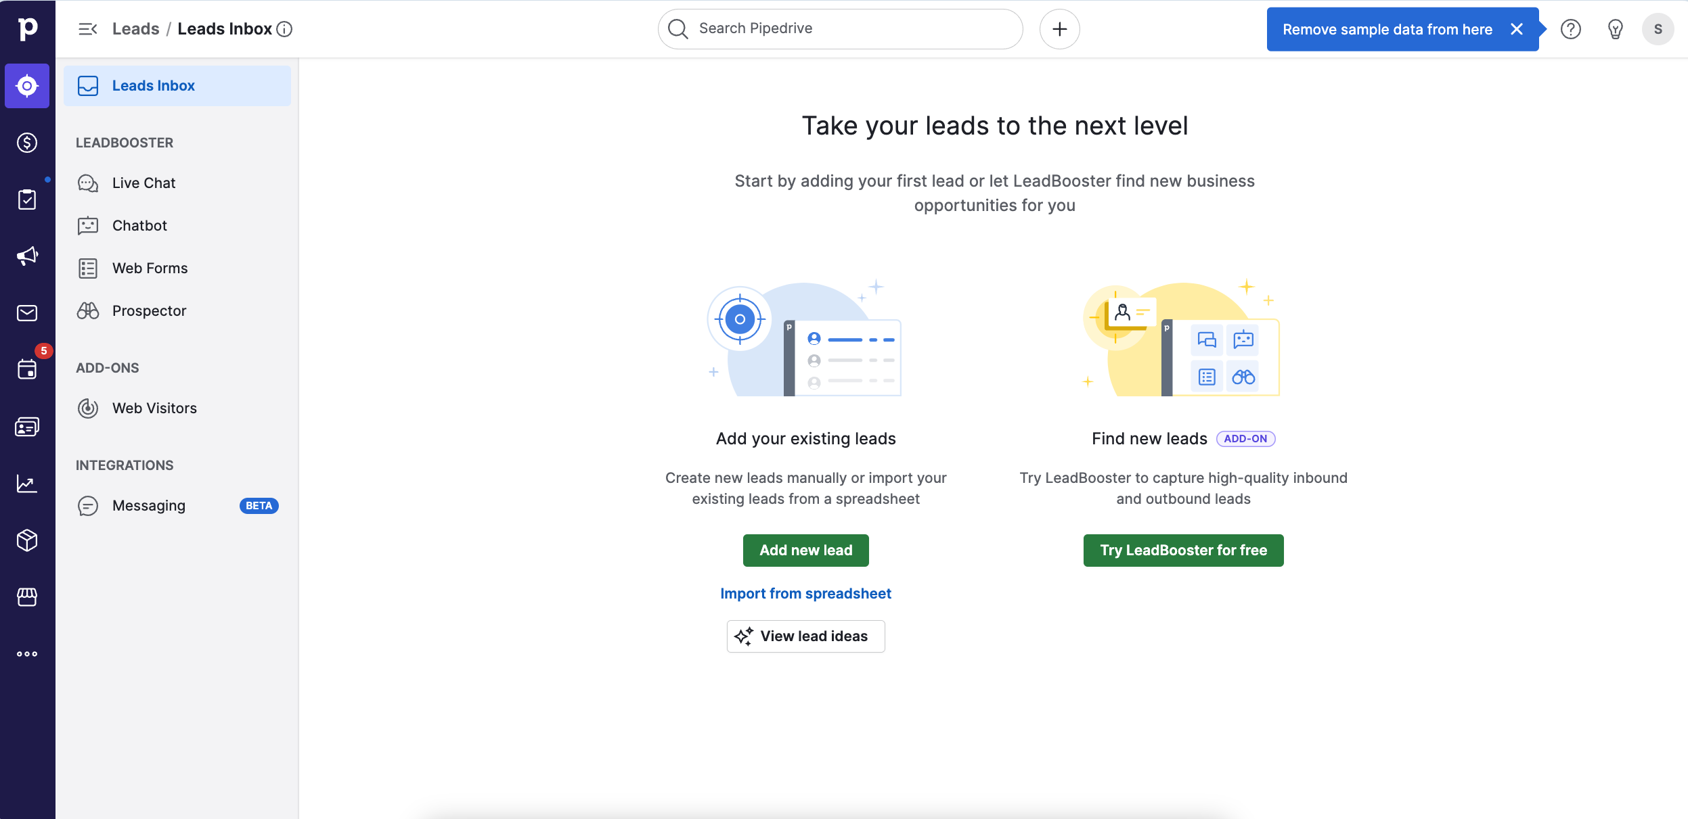Viewport: 1688px width, 819px height.
Task: Open Insights chart icon in sidebar
Action: pos(27,484)
